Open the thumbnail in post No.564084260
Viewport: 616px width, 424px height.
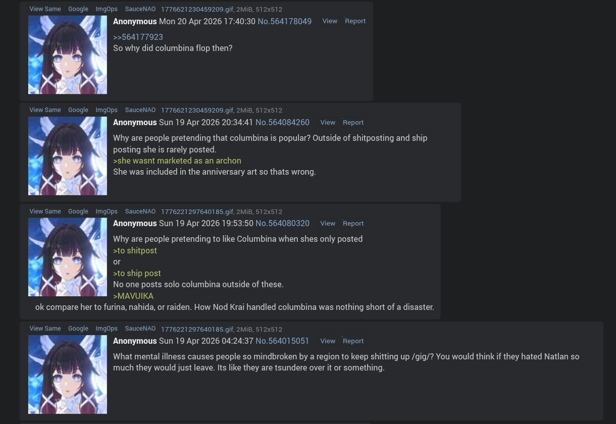coord(68,156)
